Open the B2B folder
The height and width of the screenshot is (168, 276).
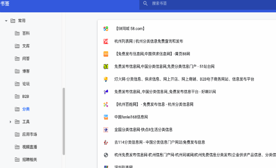pos(25,97)
